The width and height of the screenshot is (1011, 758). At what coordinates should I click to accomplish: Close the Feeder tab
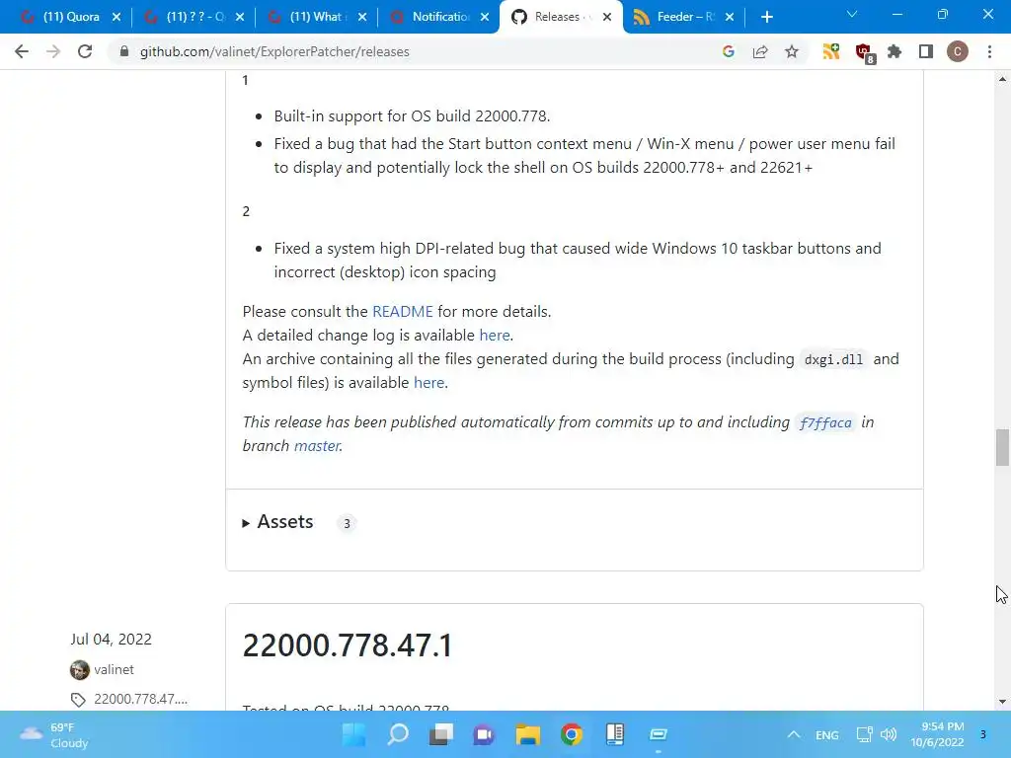click(730, 18)
